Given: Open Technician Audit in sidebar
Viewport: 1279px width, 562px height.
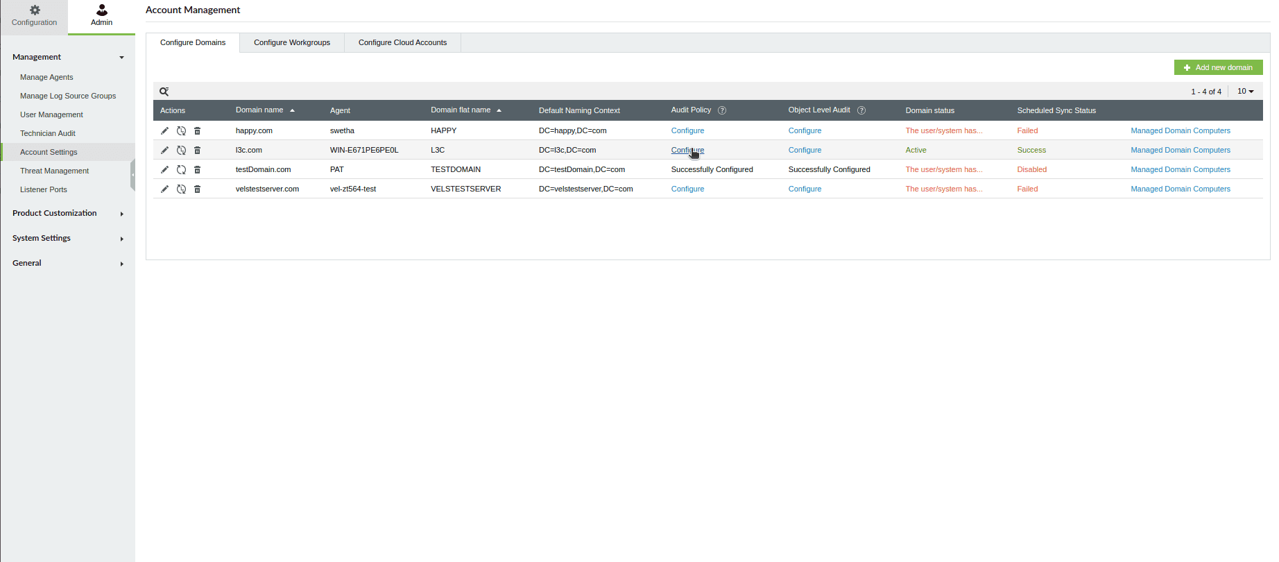Looking at the screenshot, I should click(48, 133).
